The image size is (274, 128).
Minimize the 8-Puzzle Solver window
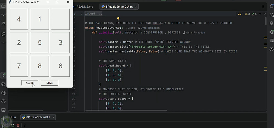coord(48,2)
